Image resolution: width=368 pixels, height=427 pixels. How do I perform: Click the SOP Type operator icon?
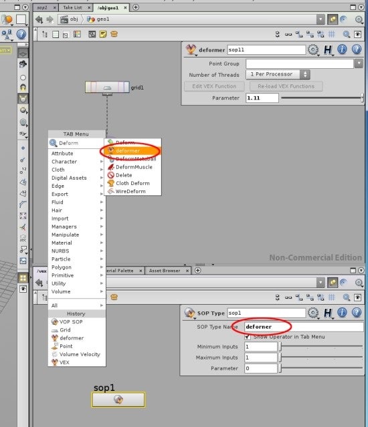189,313
